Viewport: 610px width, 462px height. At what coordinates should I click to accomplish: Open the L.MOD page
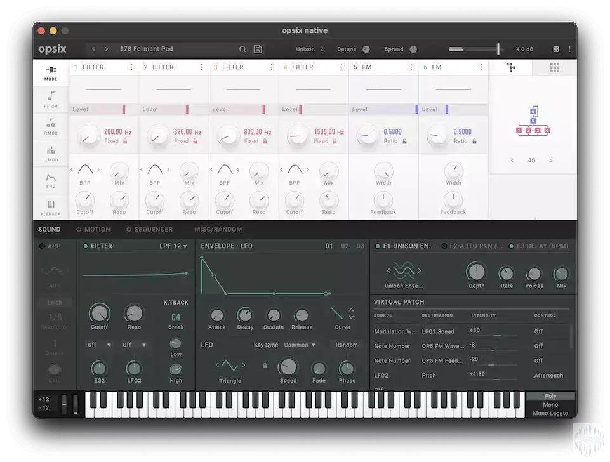(x=51, y=154)
